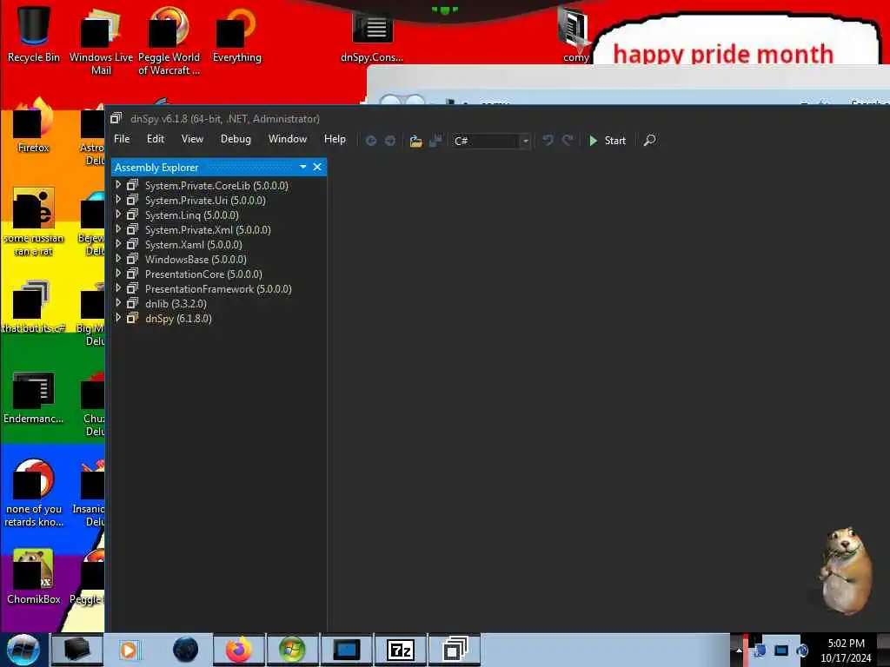Click the navigate forward toolbar icon
890x667 pixels.
(x=390, y=141)
